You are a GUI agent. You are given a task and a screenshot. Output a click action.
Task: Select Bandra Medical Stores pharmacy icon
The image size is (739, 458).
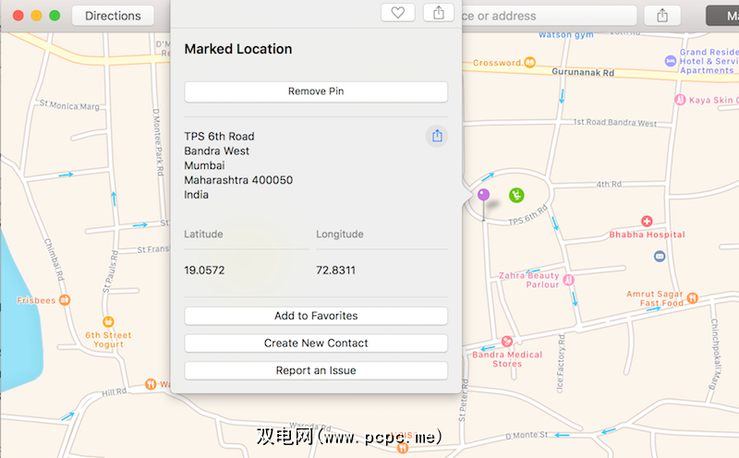[507, 341]
